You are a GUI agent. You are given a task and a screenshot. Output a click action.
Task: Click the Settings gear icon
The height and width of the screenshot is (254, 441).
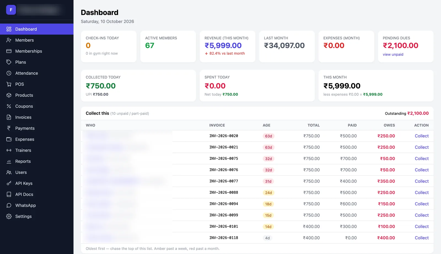[9, 216]
